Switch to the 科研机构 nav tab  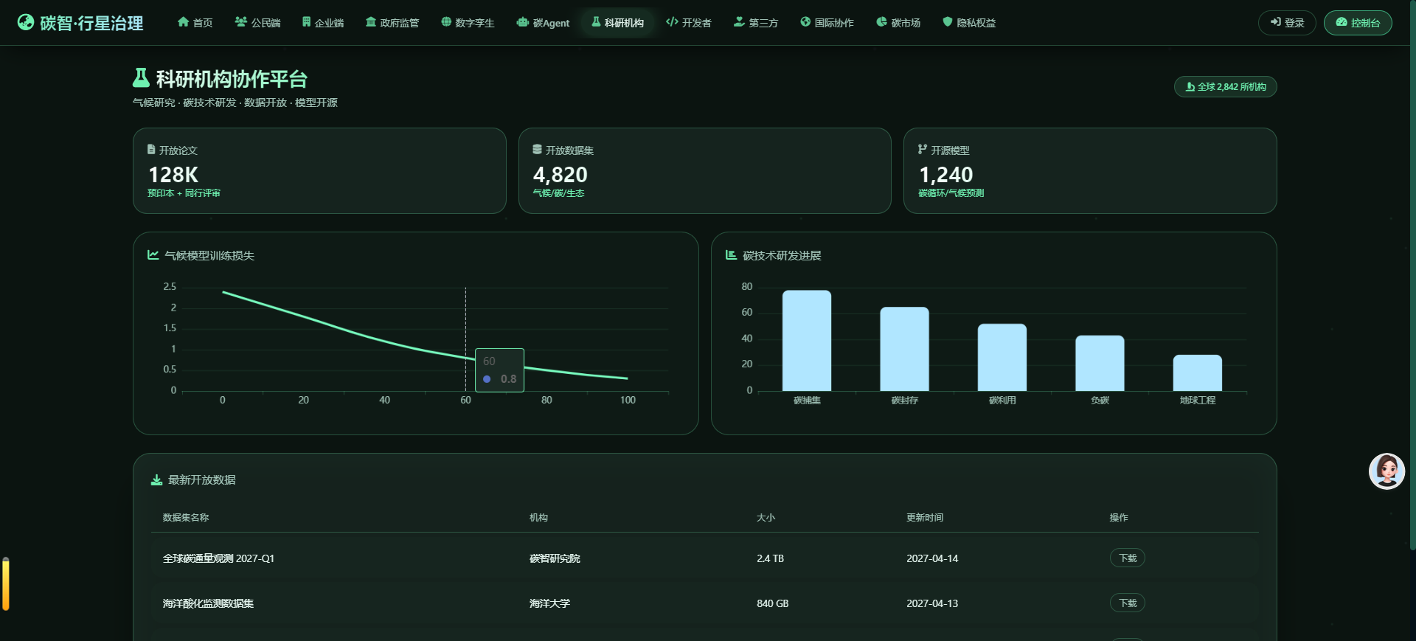[617, 23]
